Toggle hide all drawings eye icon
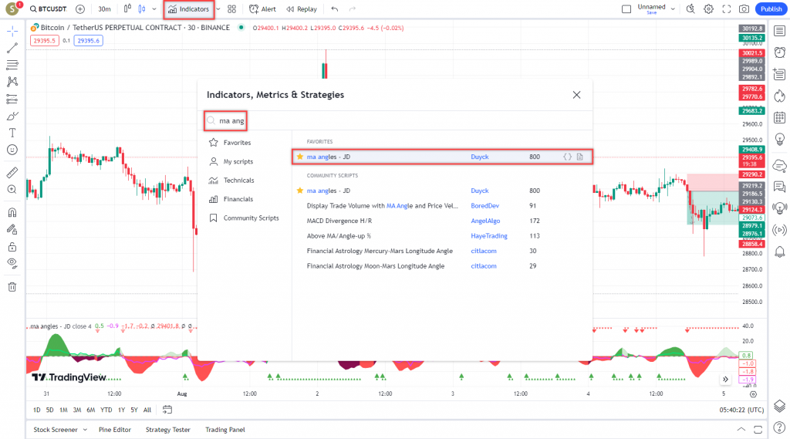The image size is (790, 439). click(x=12, y=263)
